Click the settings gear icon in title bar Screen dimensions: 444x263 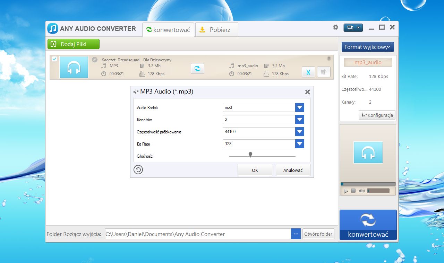click(x=335, y=27)
